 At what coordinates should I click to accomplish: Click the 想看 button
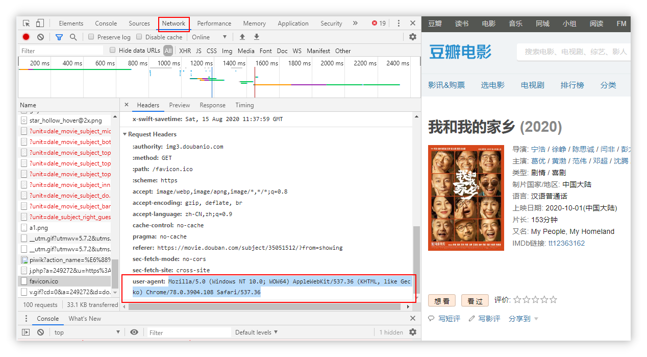pos(442,301)
